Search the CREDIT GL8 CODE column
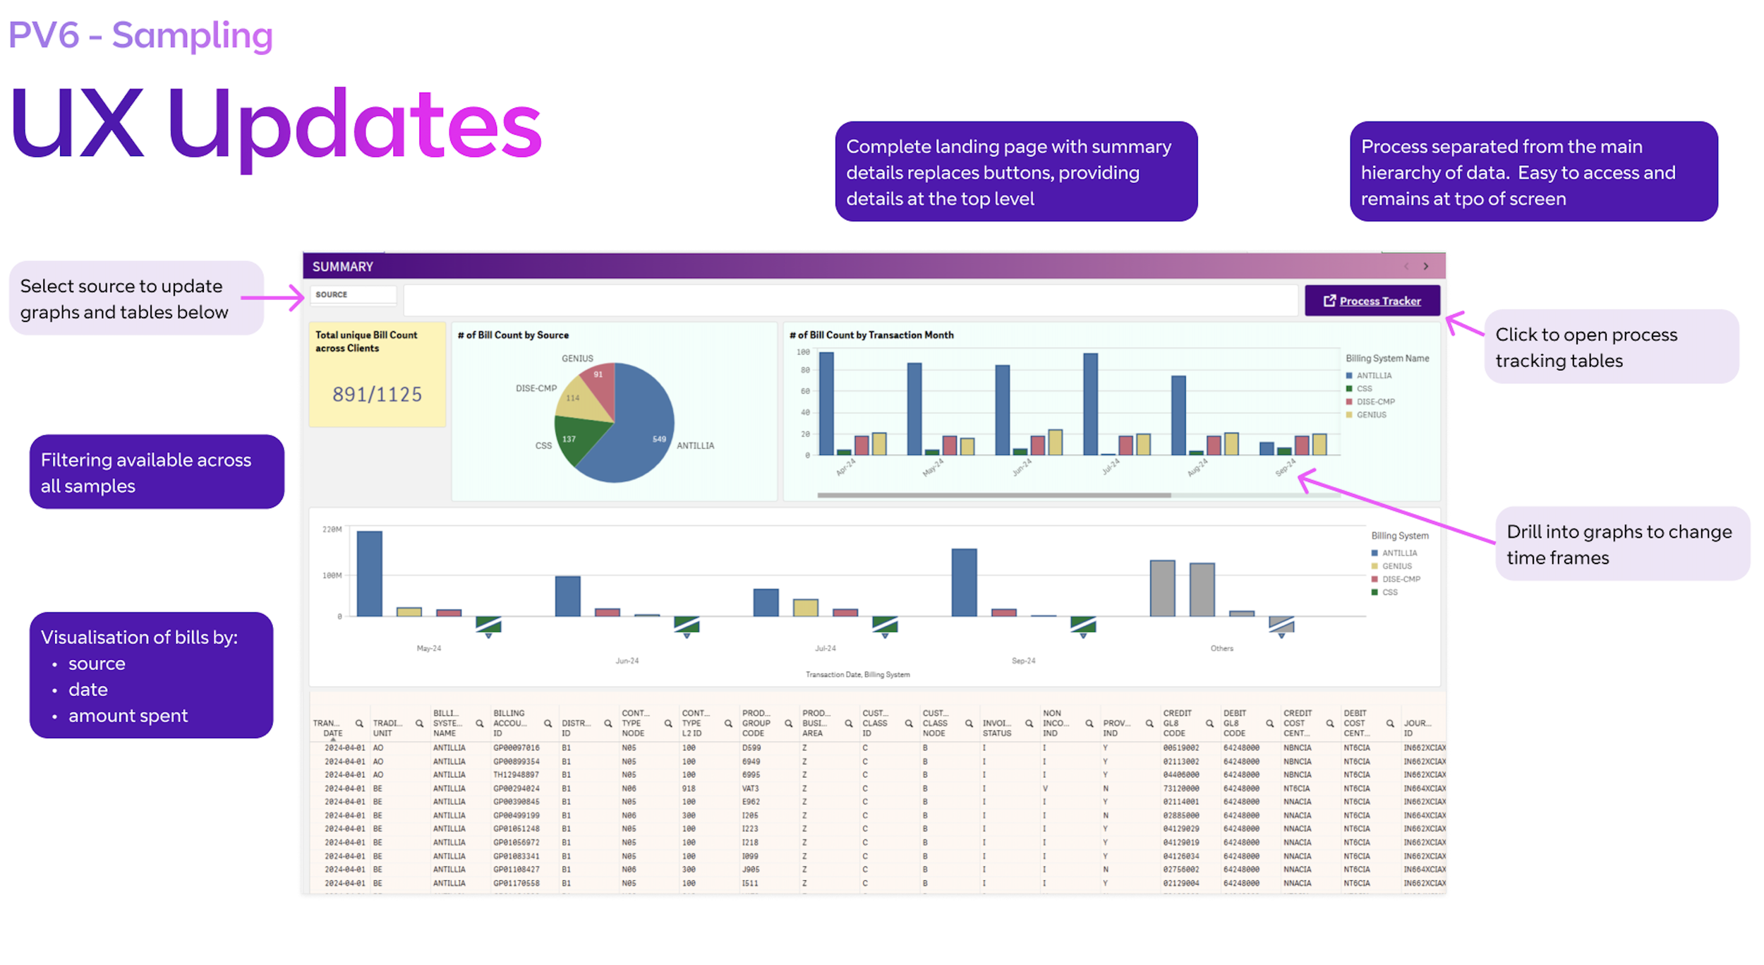Screen dimensions: 1764x965 pyautogui.click(x=1209, y=724)
